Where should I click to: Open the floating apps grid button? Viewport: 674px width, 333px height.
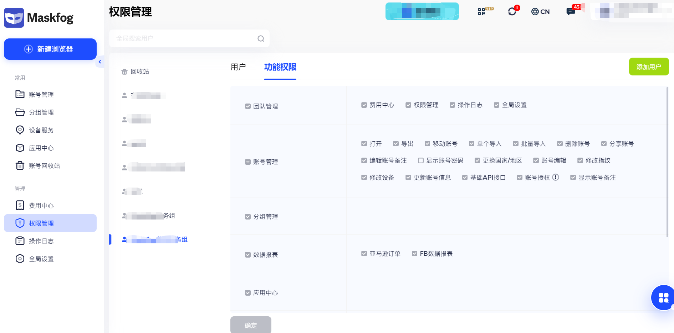pyautogui.click(x=663, y=297)
